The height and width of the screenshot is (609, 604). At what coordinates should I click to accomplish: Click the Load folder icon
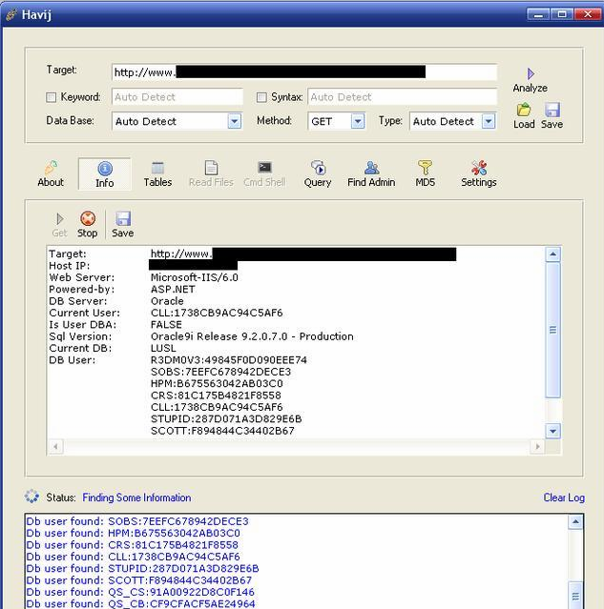[x=524, y=110]
